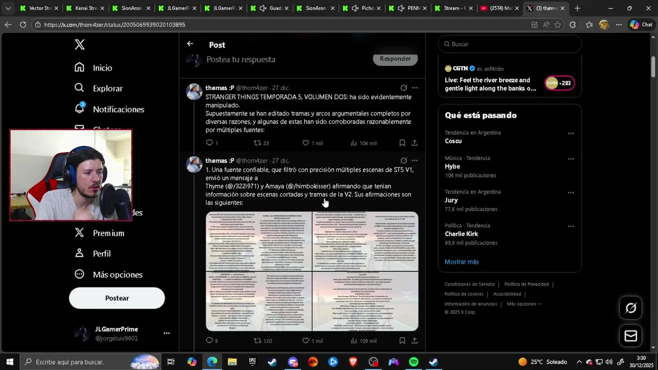Open the weather 25°C Soleado widget
Viewport: 658px width, 370px height.
pyautogui.click(x=542, y=362)
